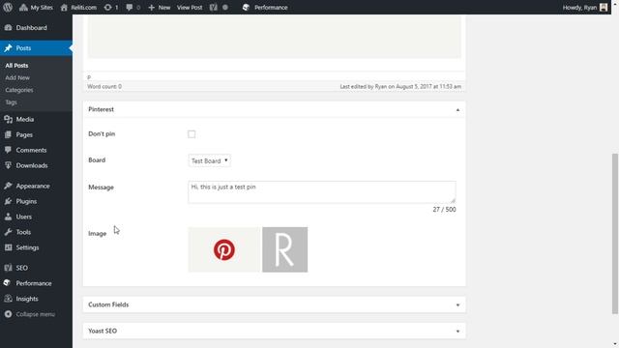The image size is (619, 348).
Task: Click the Yoast SEO panel title
Action: [x=103, y=331]
